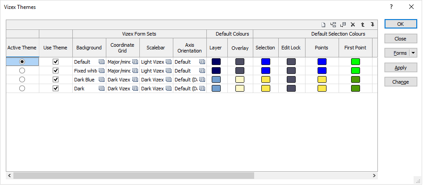Viewport: 423px width, 186px height.
Task: Click the new theme row toolbar icon
Action: point(323,25)
